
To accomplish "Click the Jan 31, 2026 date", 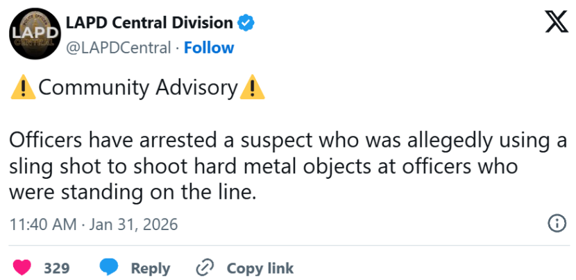I will (x=134, y=225).
